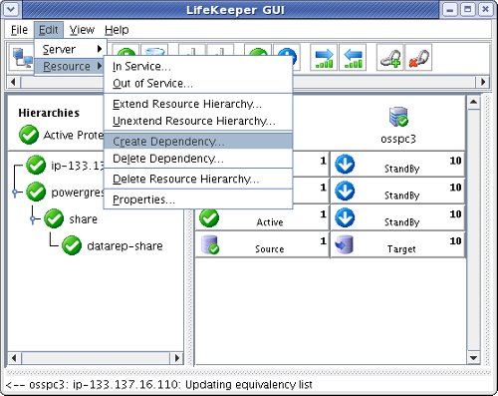
Task: Open the Help menu
Action: click(x=117, y=30)
